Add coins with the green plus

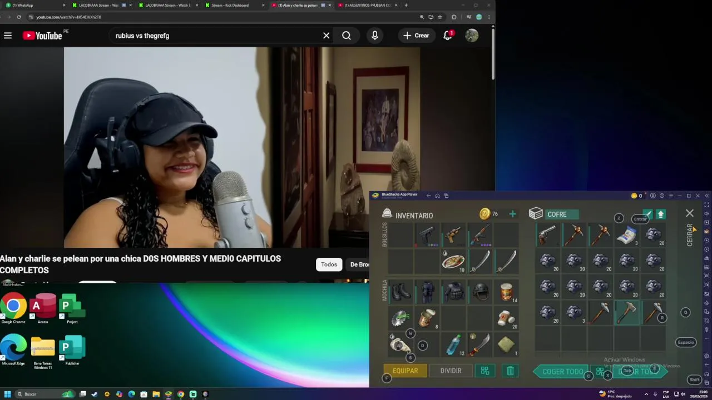(x=512, y=214)
